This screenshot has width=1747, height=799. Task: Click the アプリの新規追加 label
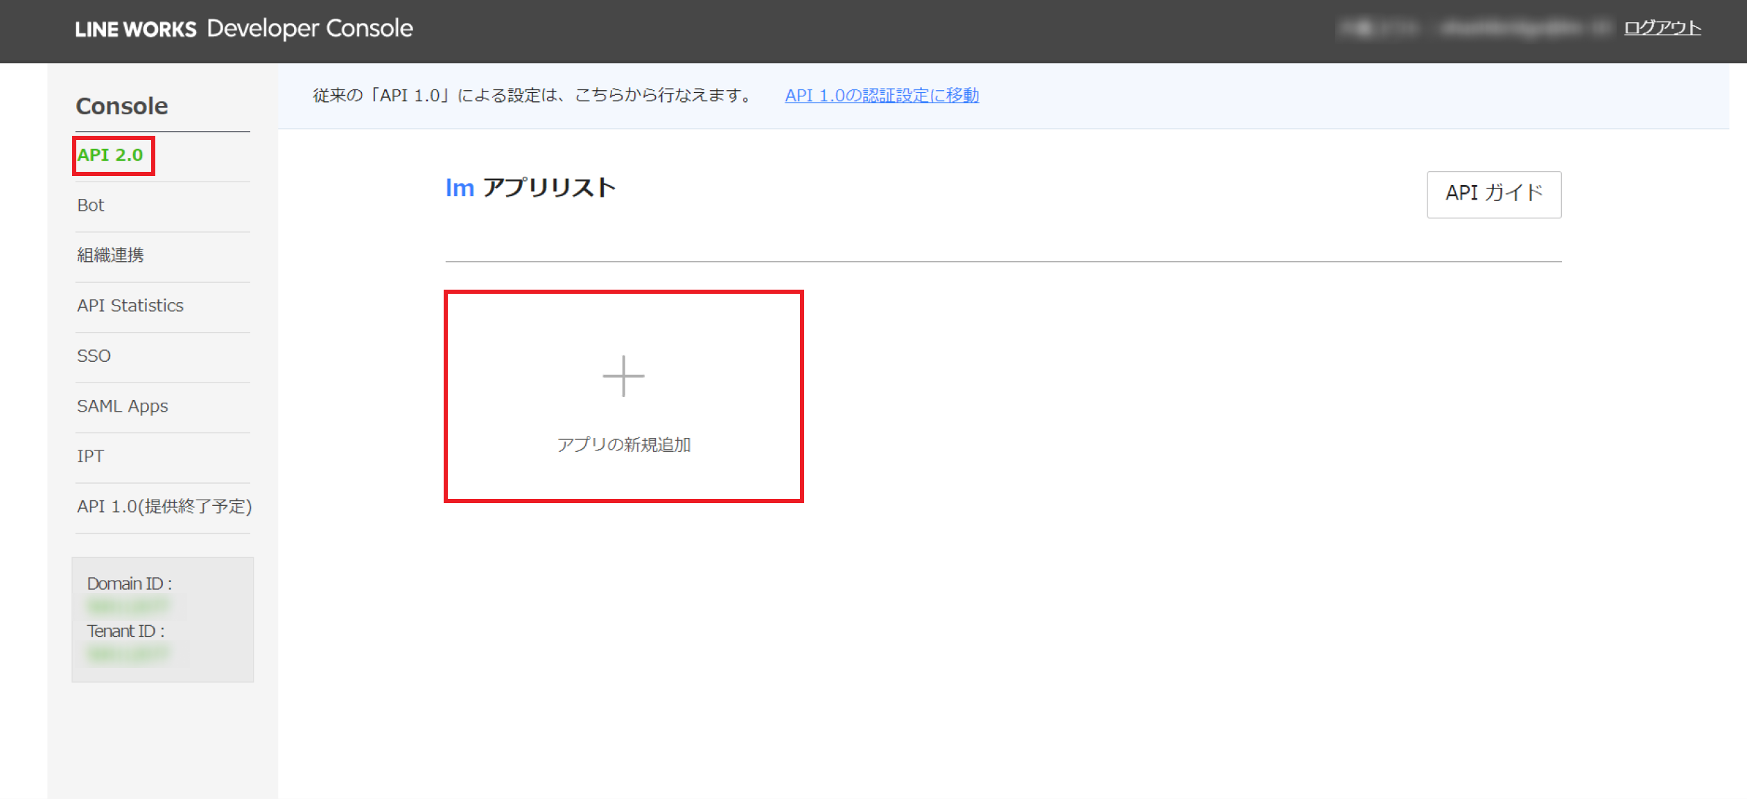pyautogui.click(x=623, y=444)
